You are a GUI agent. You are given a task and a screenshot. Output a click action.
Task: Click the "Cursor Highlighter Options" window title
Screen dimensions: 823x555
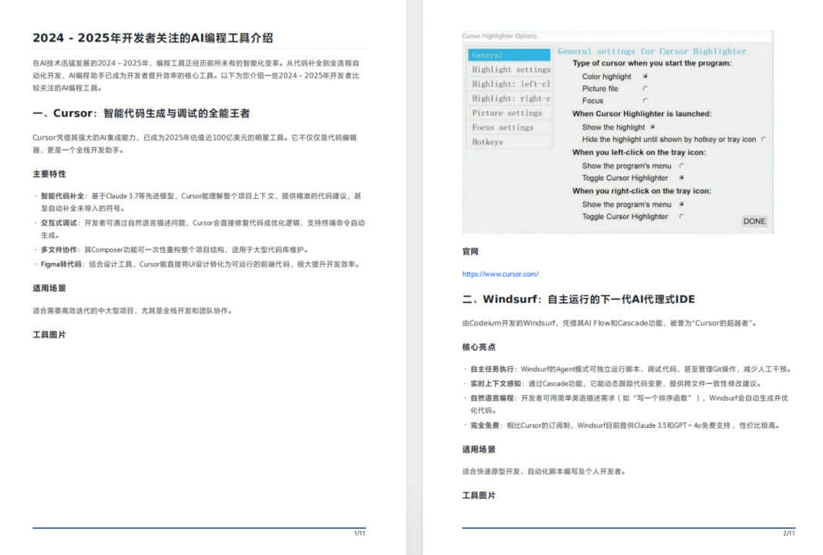pyautogui.click(x=499, y=36)
